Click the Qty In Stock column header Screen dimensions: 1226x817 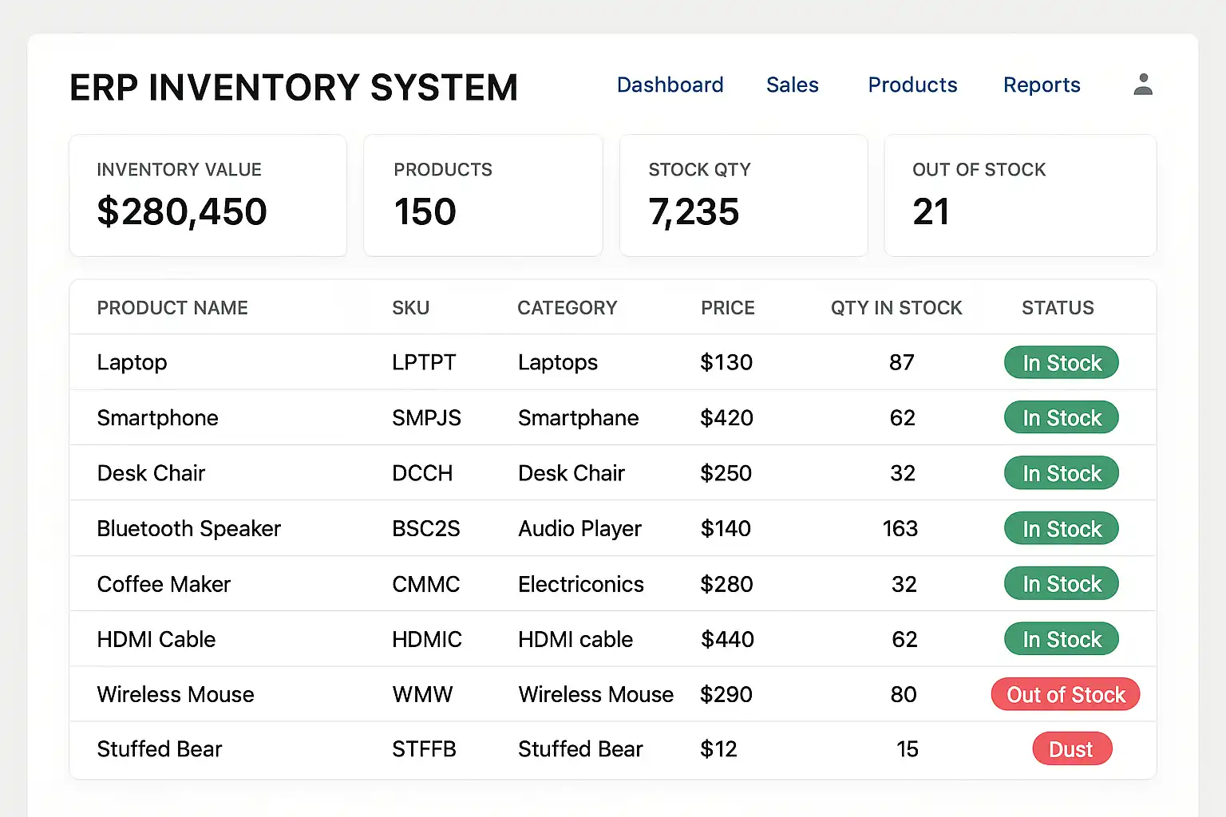click(896, 308)
